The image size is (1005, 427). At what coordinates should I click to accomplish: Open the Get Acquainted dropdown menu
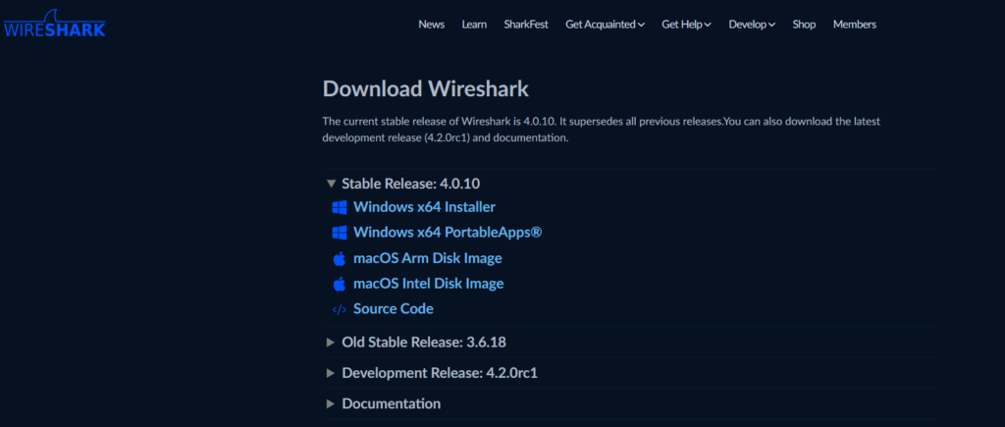pyautogui.click(x=605, y=25)
